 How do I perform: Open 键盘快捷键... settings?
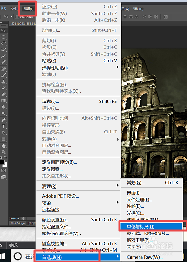[79, 244]
